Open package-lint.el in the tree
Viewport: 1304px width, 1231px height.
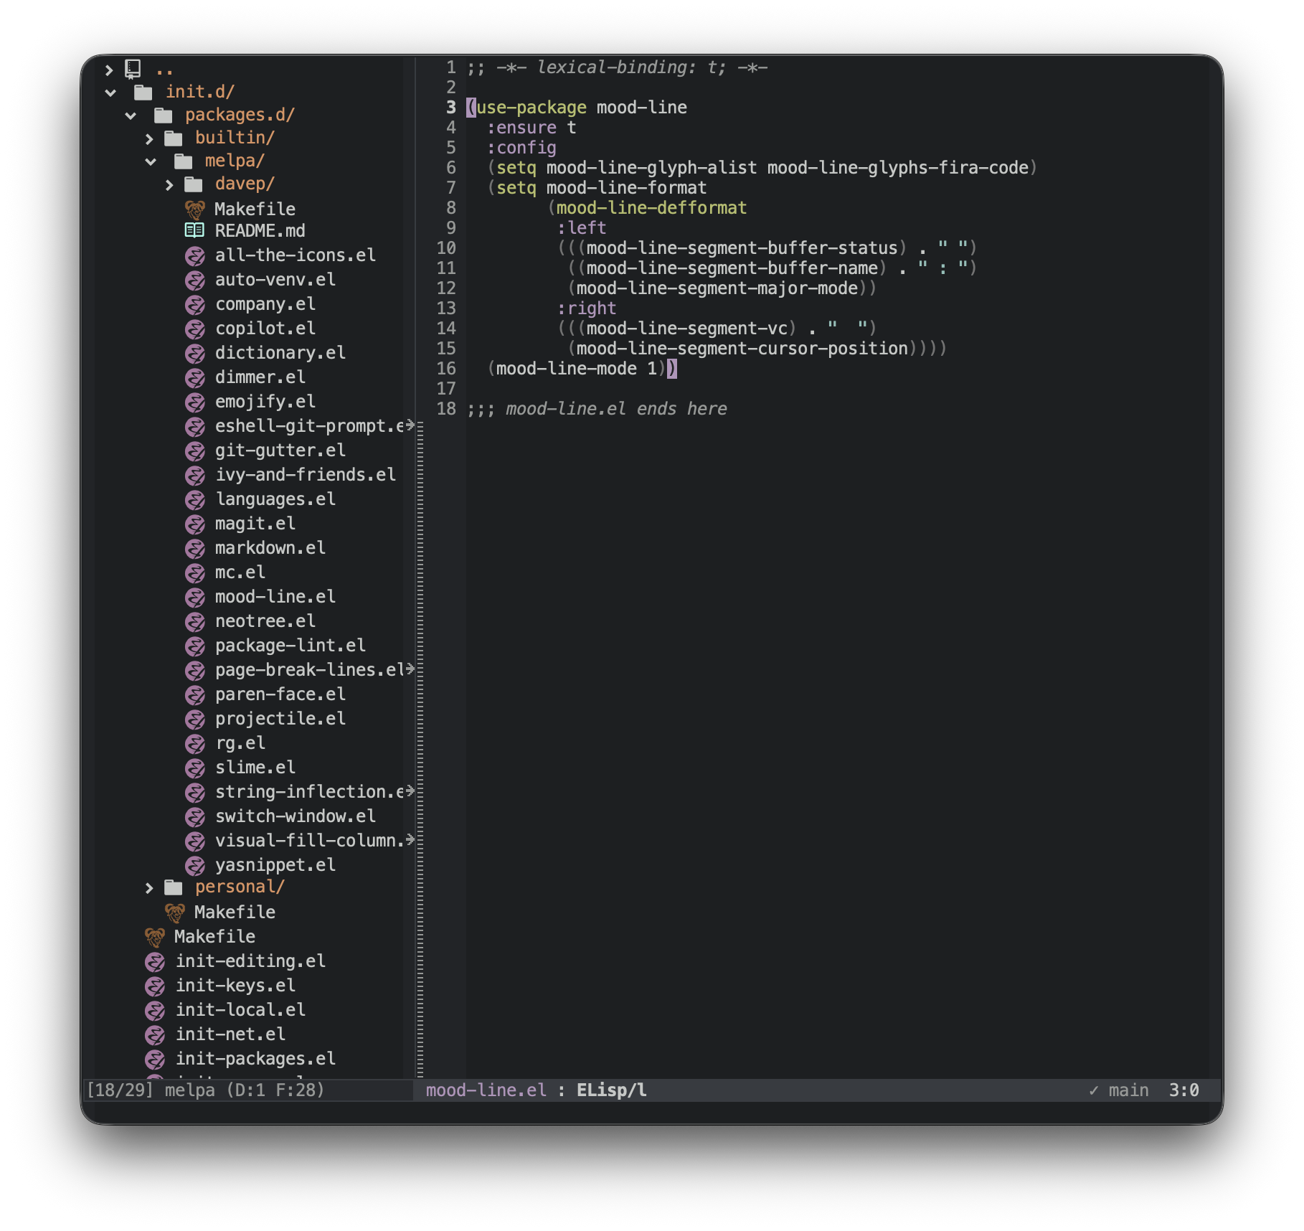click(x=290, y=646)
